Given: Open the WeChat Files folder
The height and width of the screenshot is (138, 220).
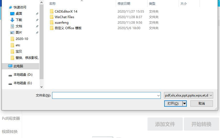Looking at the screenshot, I should (64, 17).
